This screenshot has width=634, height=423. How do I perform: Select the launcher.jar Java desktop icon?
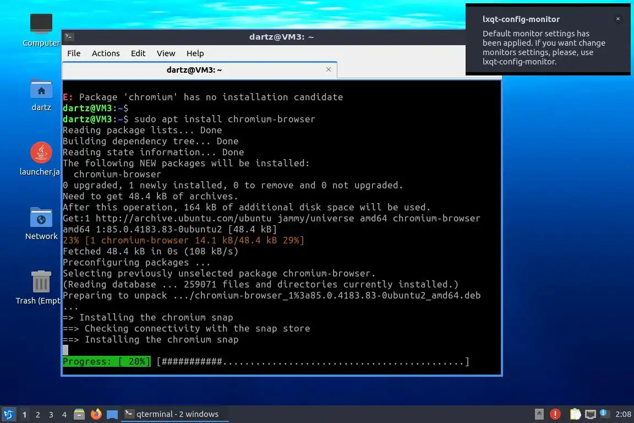[40, 159]
